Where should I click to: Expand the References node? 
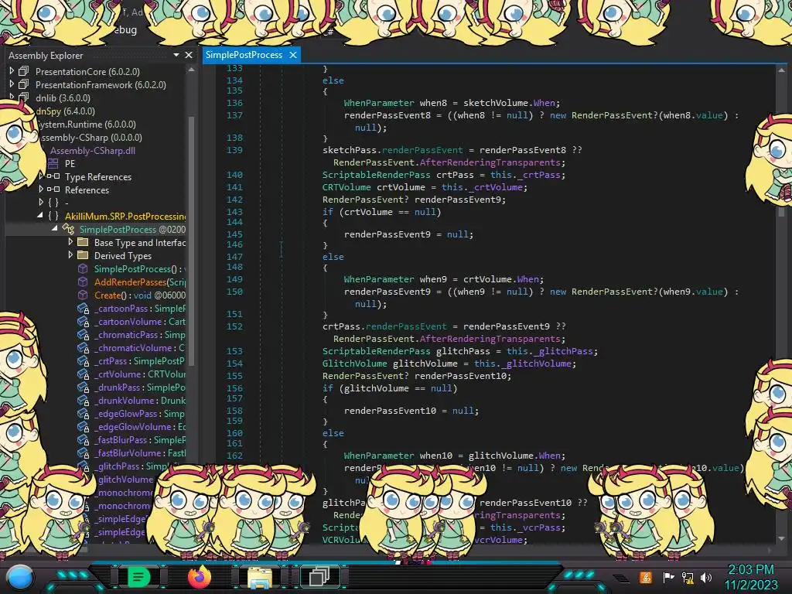pos(42,189)
